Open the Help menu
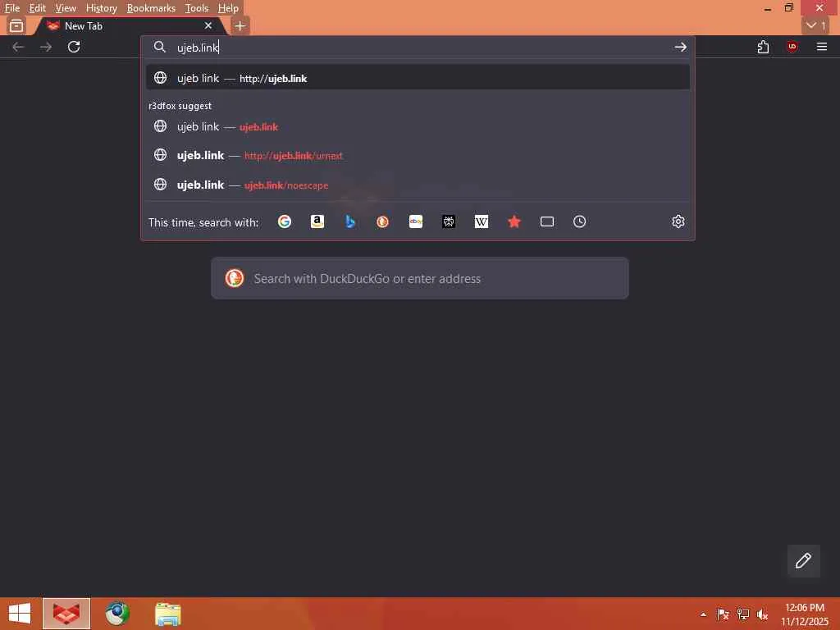Viewport: 840px width, 630px height. [228, 8]
